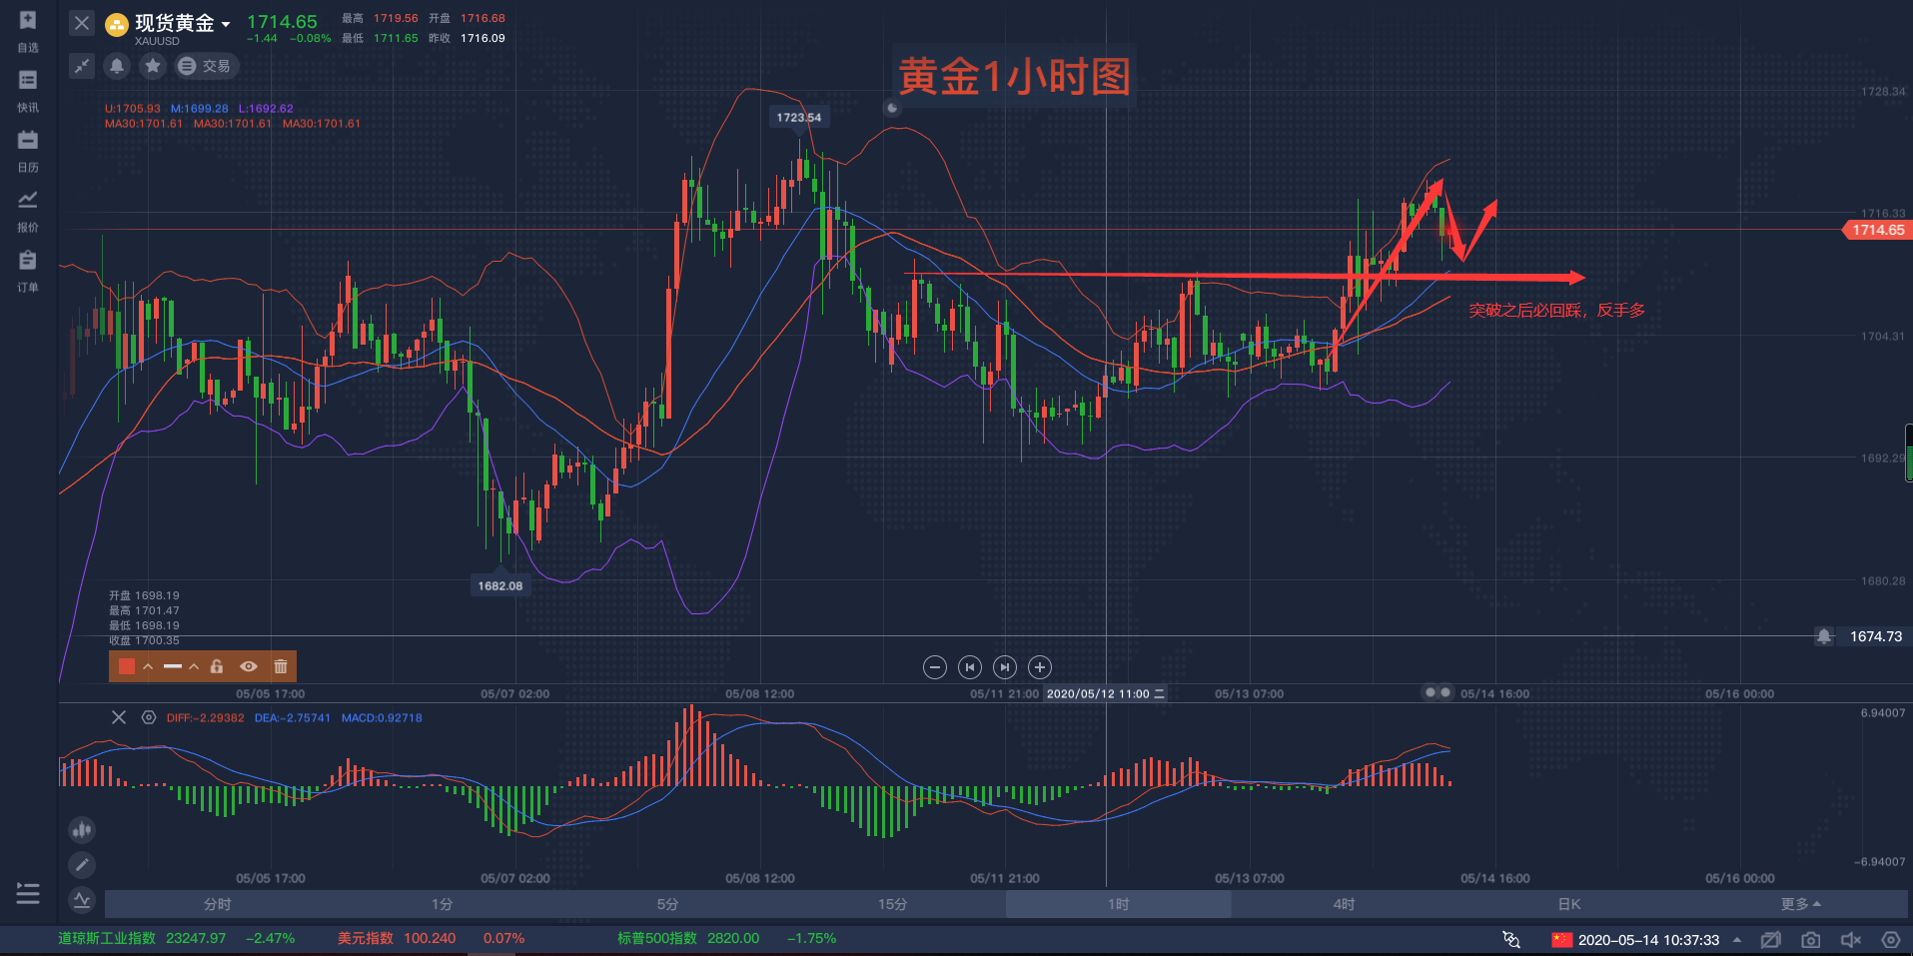
Task: Click the line thickness sample in the drawing toolbar
Action: (173, 666)
